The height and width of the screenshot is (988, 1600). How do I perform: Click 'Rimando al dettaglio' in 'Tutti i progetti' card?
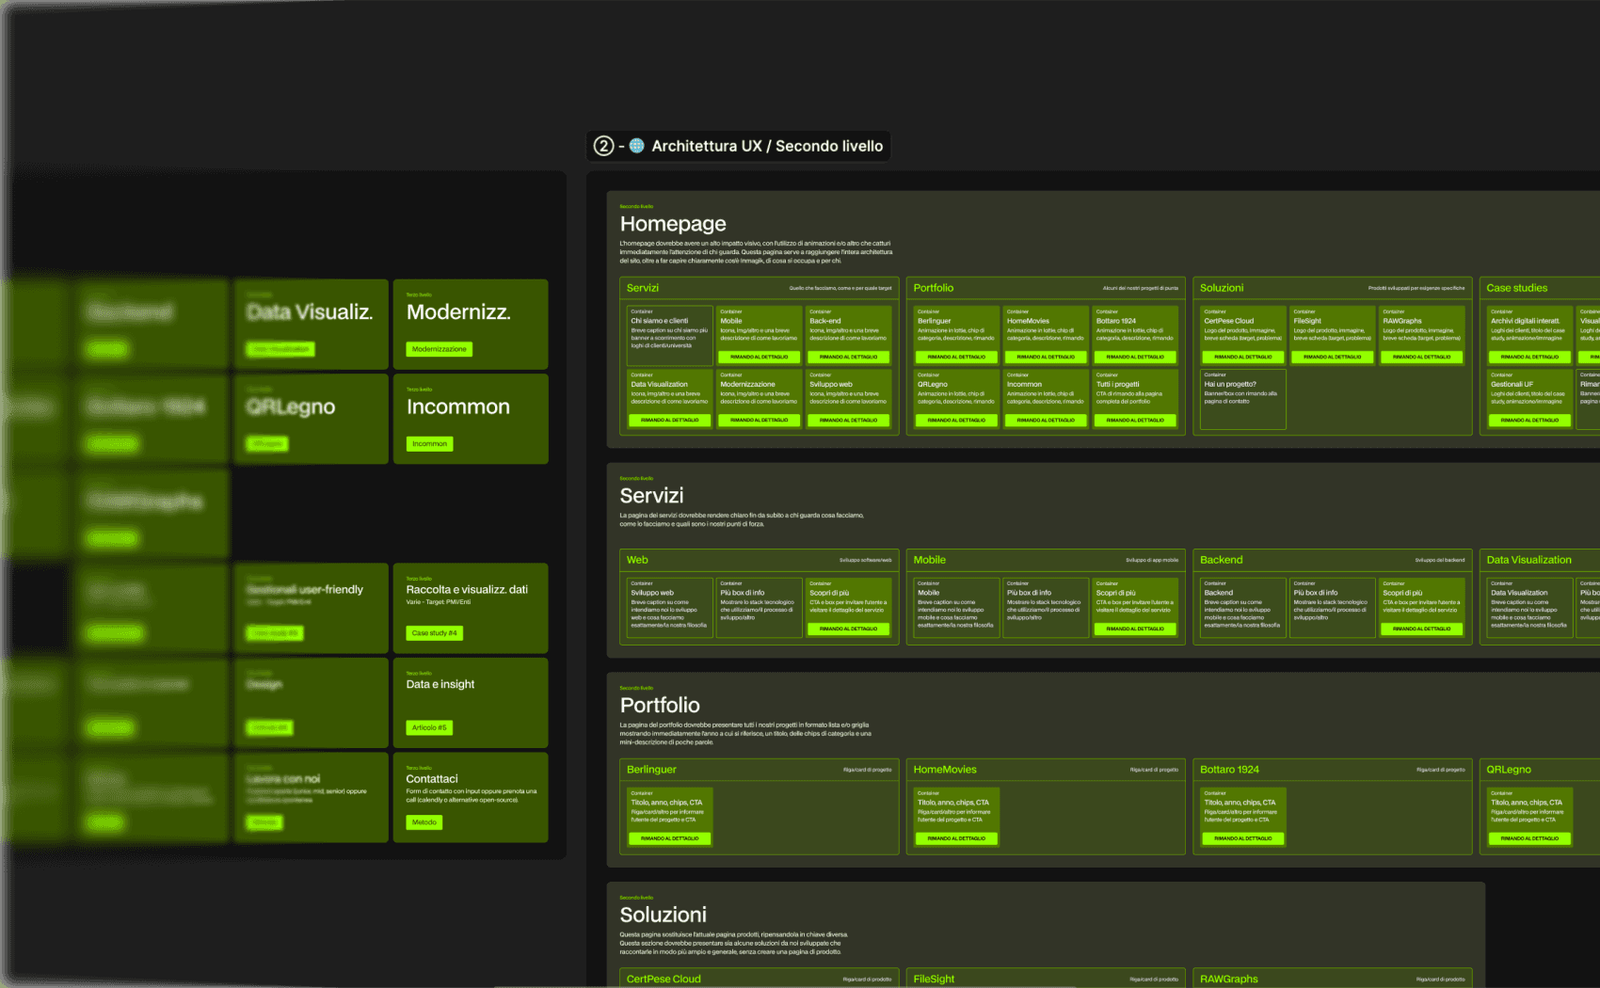click(x=1136, y=421)
